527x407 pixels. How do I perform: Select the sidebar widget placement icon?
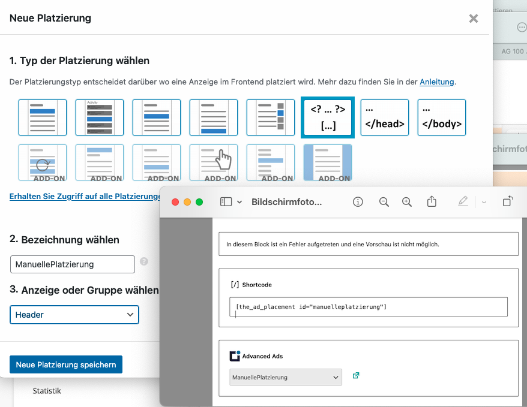point(270,117)
